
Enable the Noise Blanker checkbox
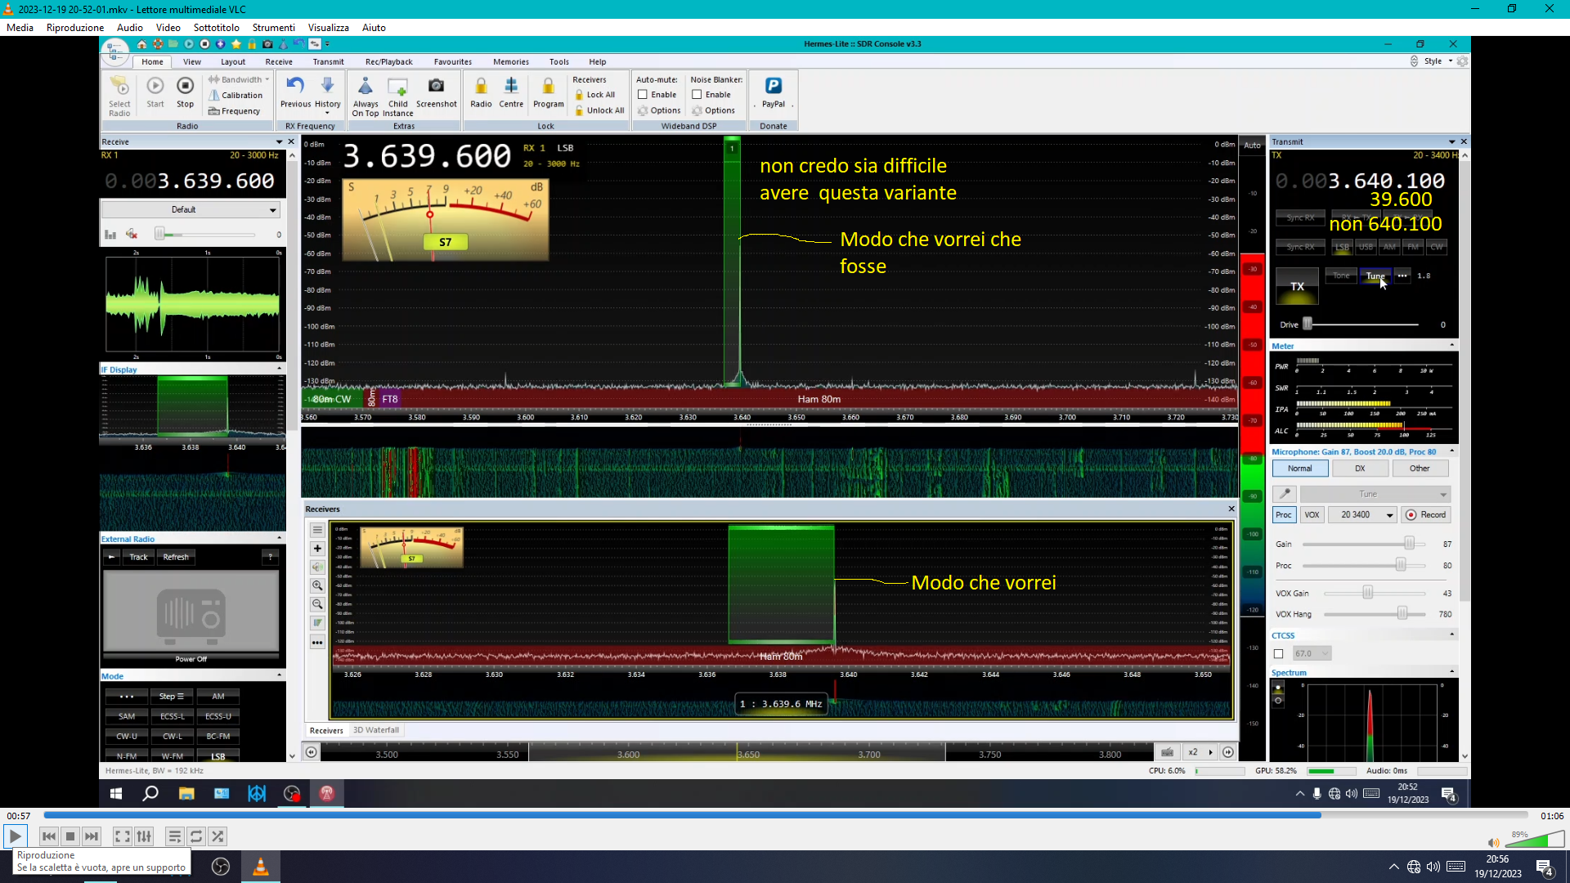(697, 95)
